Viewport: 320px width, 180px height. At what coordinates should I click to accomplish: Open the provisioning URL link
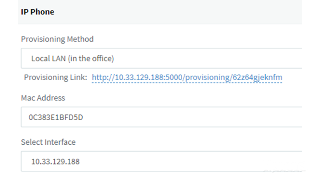coord(187,77)
